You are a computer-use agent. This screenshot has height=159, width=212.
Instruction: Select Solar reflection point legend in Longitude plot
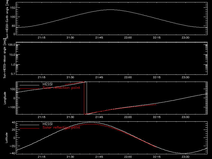[61, 88]
